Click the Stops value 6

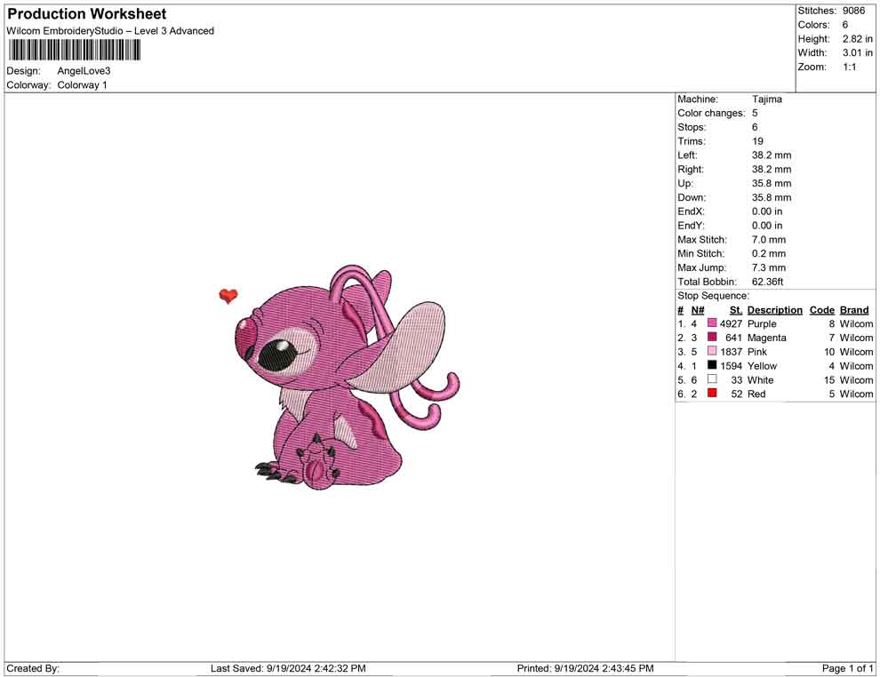click(755, 127)
